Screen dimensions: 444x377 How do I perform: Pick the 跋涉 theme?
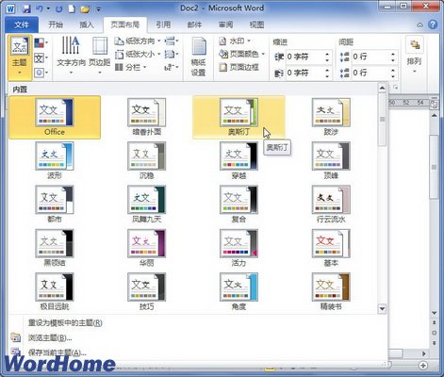coord(331,117)
